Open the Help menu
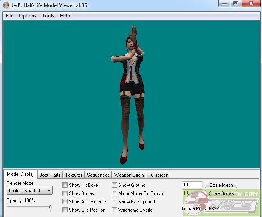 pos(65,16)
